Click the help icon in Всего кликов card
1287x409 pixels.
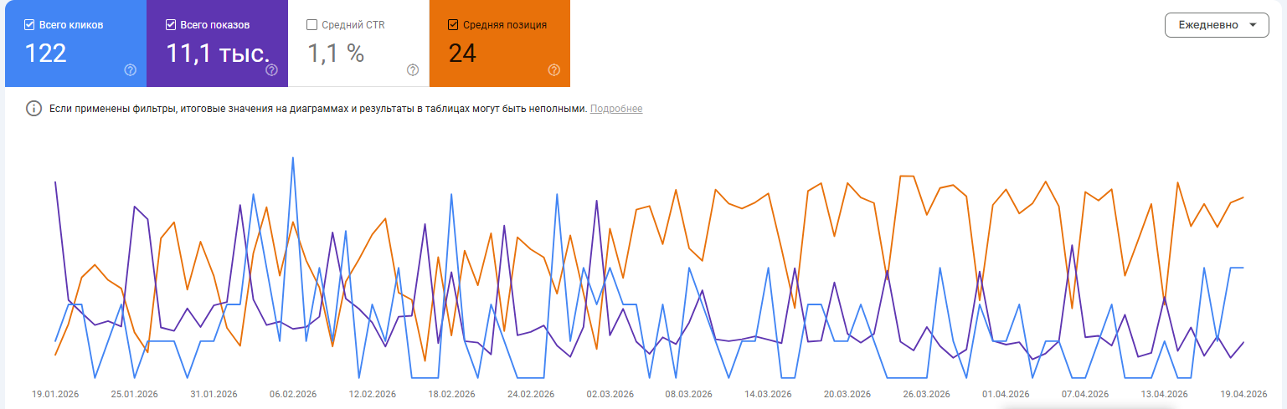pyautogui.click(x=130, y=70)
